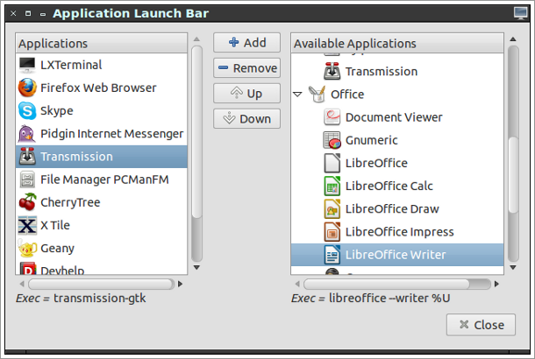The image size is (535, 359).
Task: Select Document Viewer in Office
Action: [397, 117]
